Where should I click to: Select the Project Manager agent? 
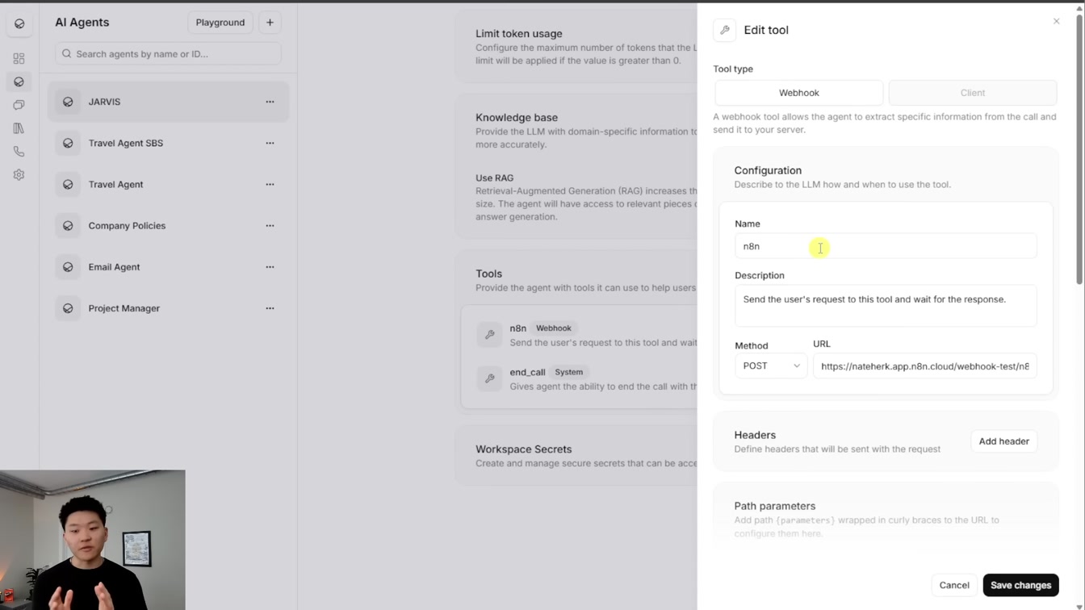168,308
